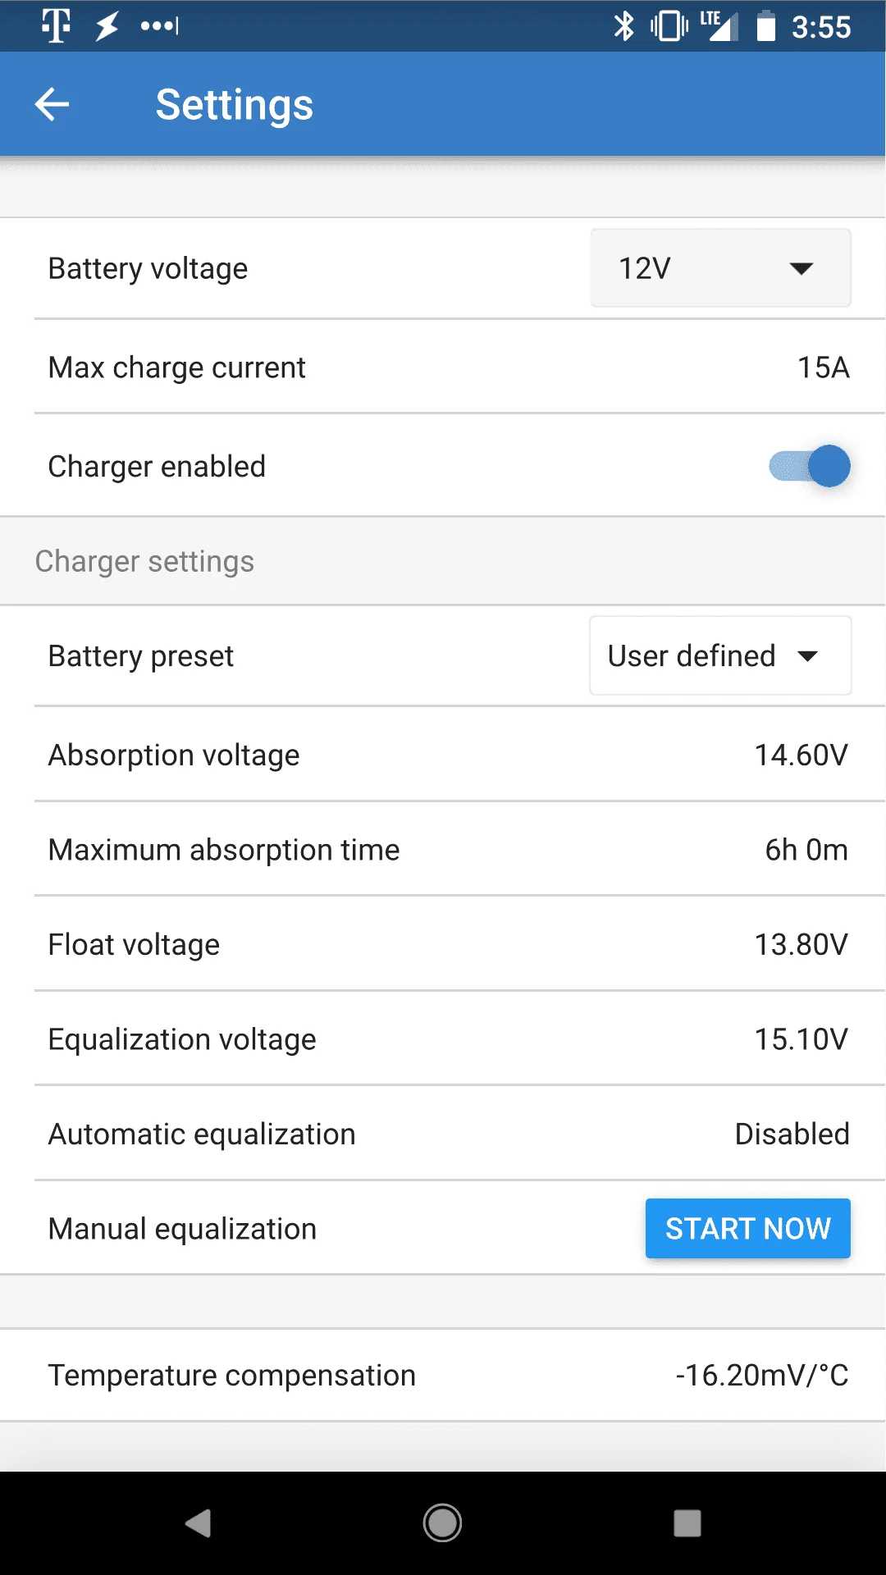Tap the Bluetooth status bar icon
Viewport: 886px width, 1575px height.
tap(624, 26)
